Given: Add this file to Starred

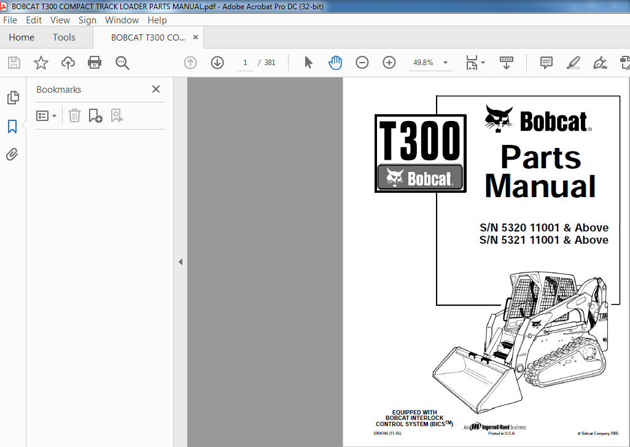Looking at the screenshot, I should (x=41, y=63).
